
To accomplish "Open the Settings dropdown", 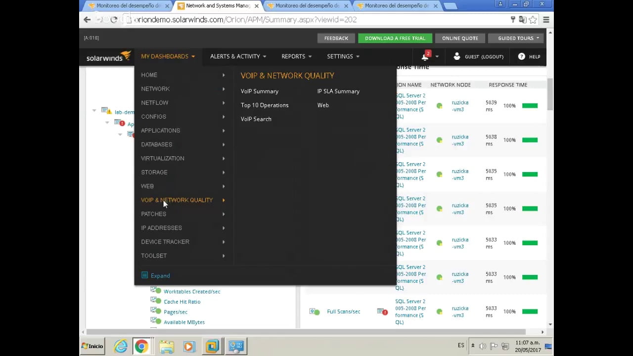I will [x=343, y=56].
